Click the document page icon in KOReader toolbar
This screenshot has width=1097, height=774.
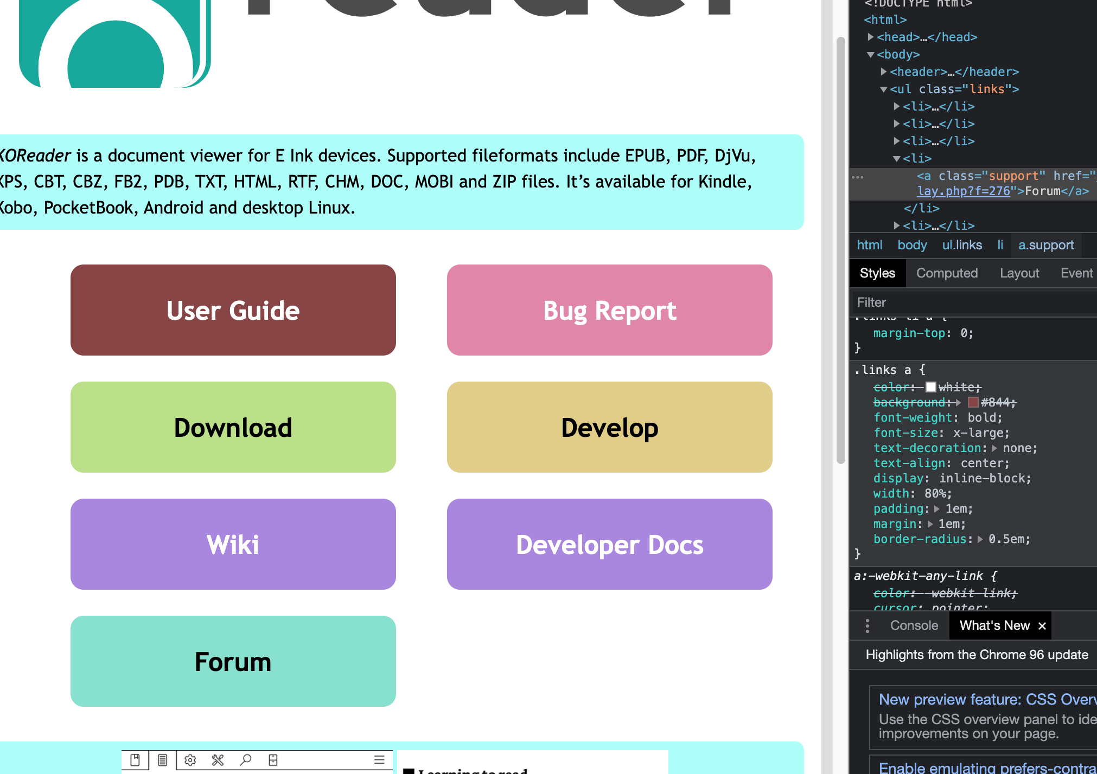[162, 760]
